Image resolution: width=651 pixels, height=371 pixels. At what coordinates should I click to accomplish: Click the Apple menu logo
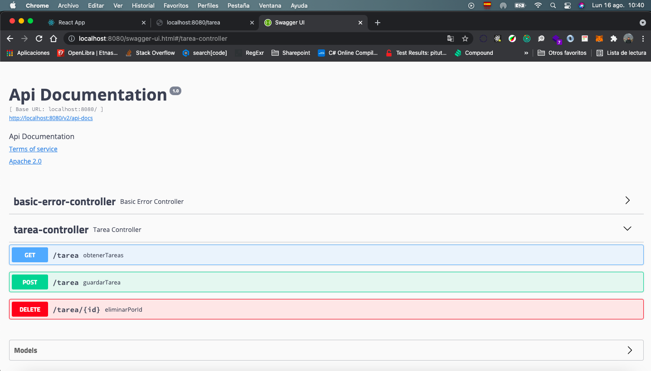12,5
